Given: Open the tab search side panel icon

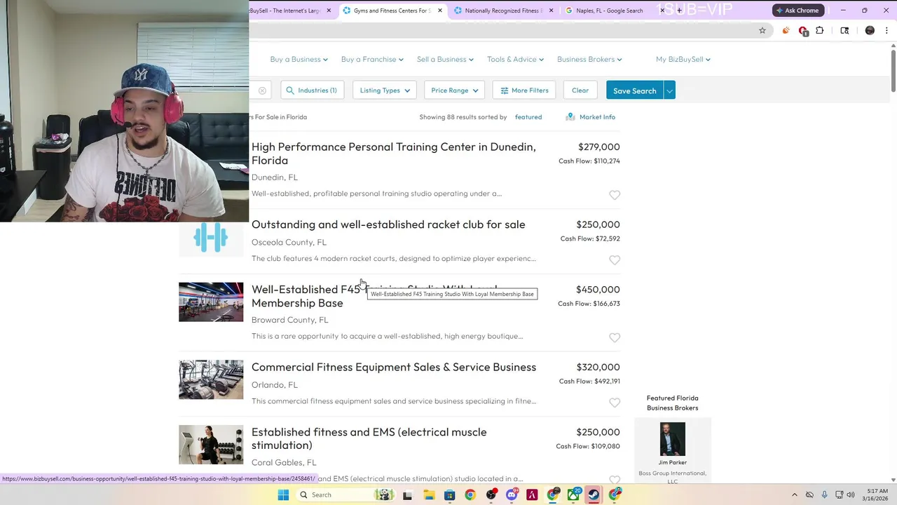Looking at the screenshot, I should [844, 30].
